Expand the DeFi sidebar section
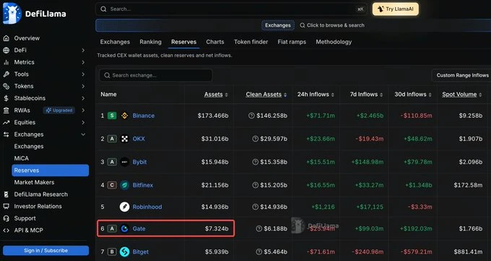The image size is (491, 261). [x=83, y=50]
